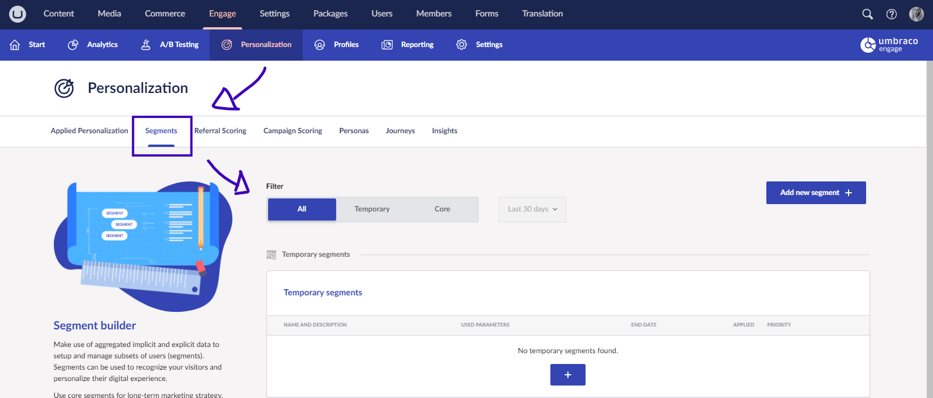Click the user avatar icon

[x=916, y=14]
